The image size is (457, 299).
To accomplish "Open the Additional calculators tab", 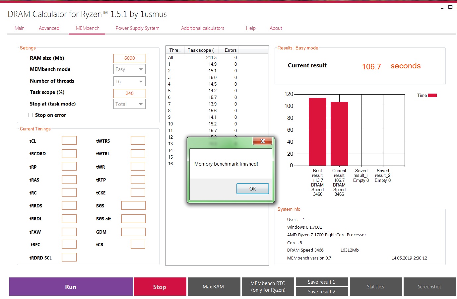I will coord(203,28).
